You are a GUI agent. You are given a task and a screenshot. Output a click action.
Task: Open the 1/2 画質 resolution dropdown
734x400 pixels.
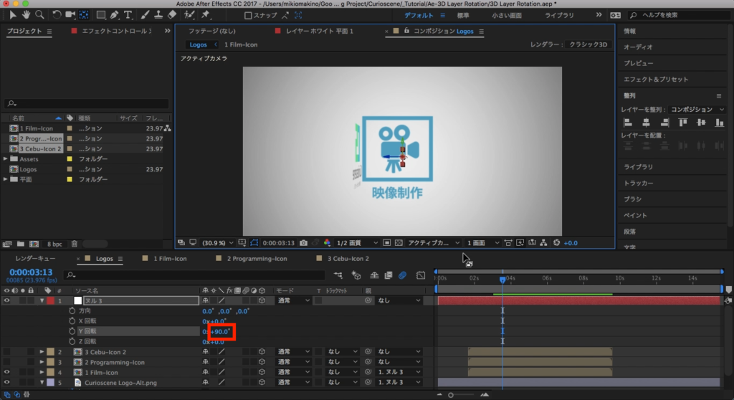pos(356,243)
